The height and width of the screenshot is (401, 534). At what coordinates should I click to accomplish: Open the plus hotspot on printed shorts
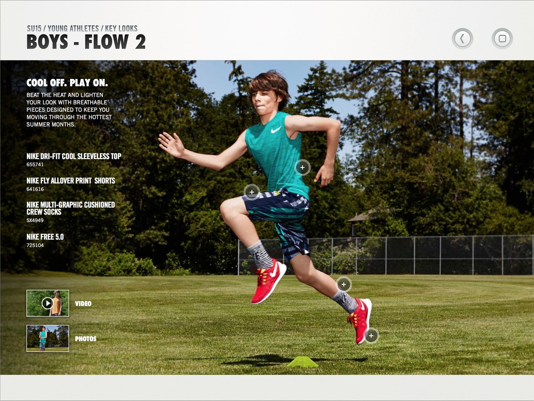[252, 192]
